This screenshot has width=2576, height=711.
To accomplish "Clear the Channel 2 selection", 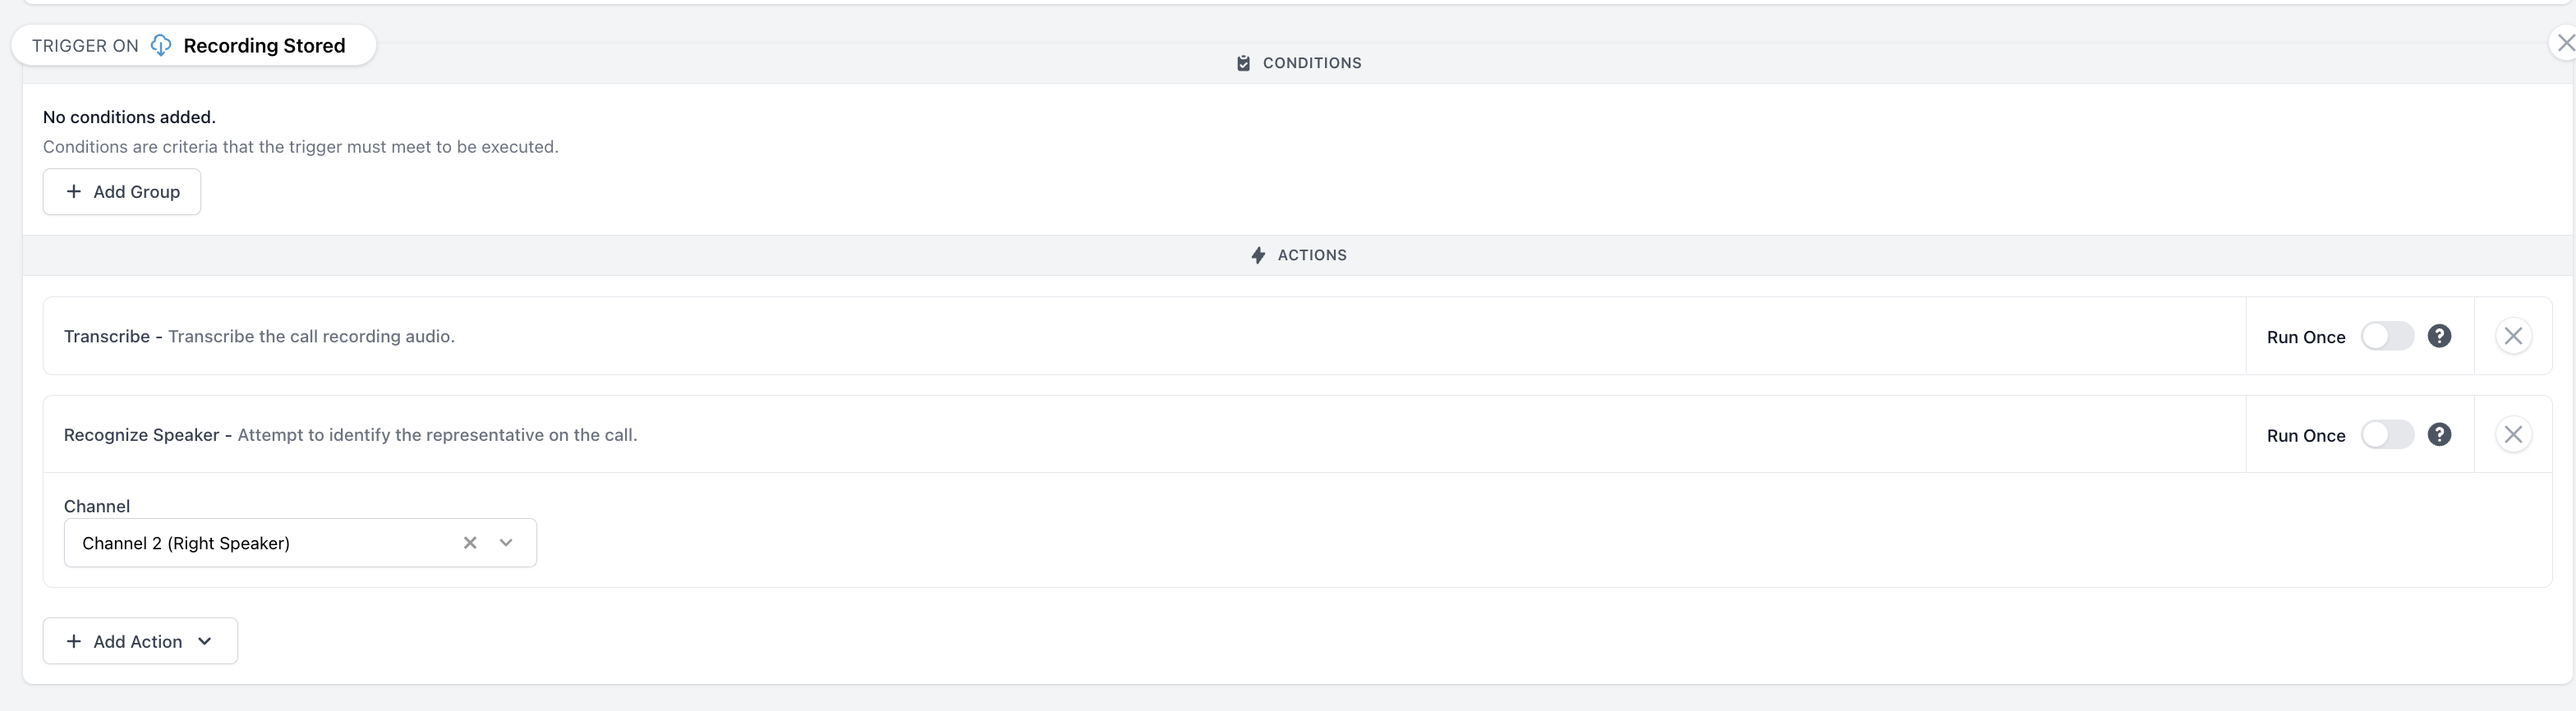I will [470, 543].
